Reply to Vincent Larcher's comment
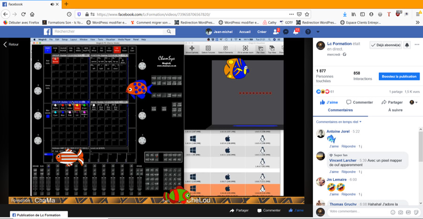The height and width of the screenshot is (219, 423). tap(349, 172)
